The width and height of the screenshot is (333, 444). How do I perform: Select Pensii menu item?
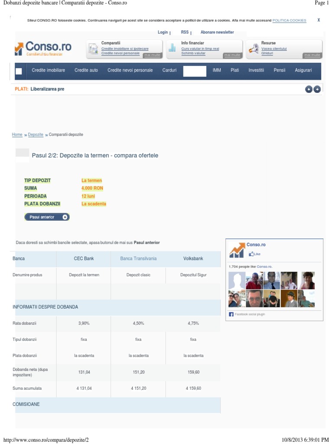(279, 70)
